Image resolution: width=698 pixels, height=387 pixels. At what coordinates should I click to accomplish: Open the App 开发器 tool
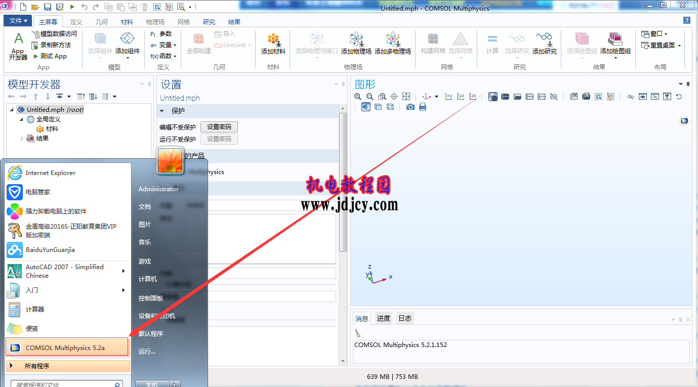click(x=18, y=47)
